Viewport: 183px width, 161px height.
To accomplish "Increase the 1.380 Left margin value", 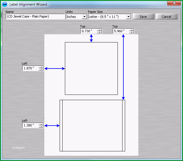I will click(x=41, y=124).
